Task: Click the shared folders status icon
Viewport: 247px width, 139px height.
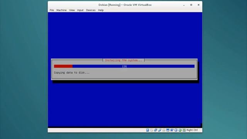Action: pos(164,130)
